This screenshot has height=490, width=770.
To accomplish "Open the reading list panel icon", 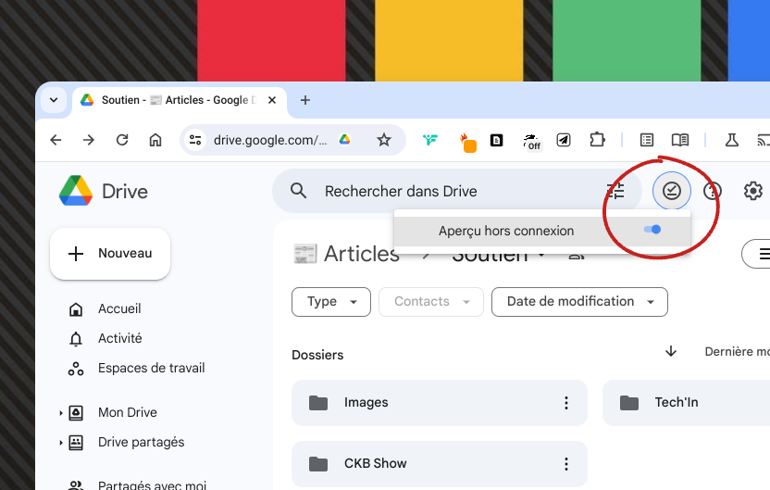I will coord(647,140).
